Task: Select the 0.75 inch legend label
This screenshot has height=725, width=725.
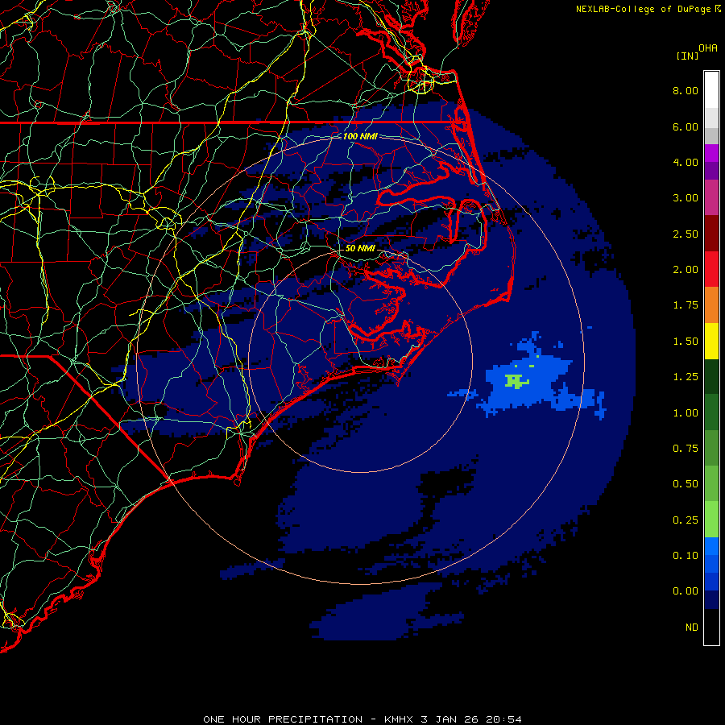Action: click(686, 449)
